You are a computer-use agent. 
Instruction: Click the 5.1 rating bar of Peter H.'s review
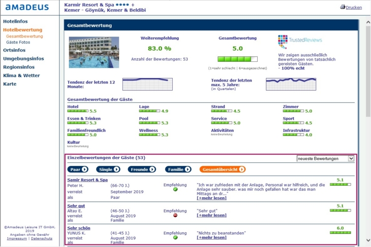pos(341,185)
